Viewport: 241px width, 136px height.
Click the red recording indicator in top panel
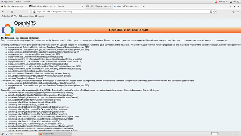pos(216,1)
